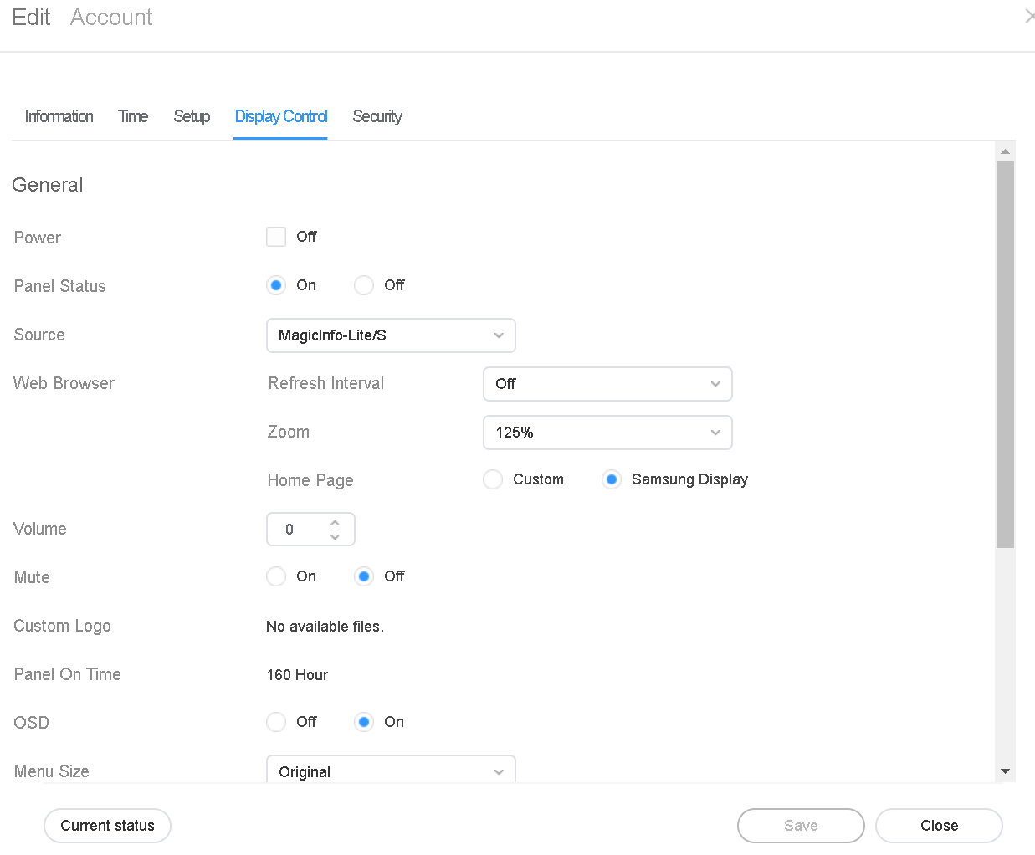The height and width of the screenshot is (855, 1035).
Task: Click the Close button
Action: click(x=939, y=826)
